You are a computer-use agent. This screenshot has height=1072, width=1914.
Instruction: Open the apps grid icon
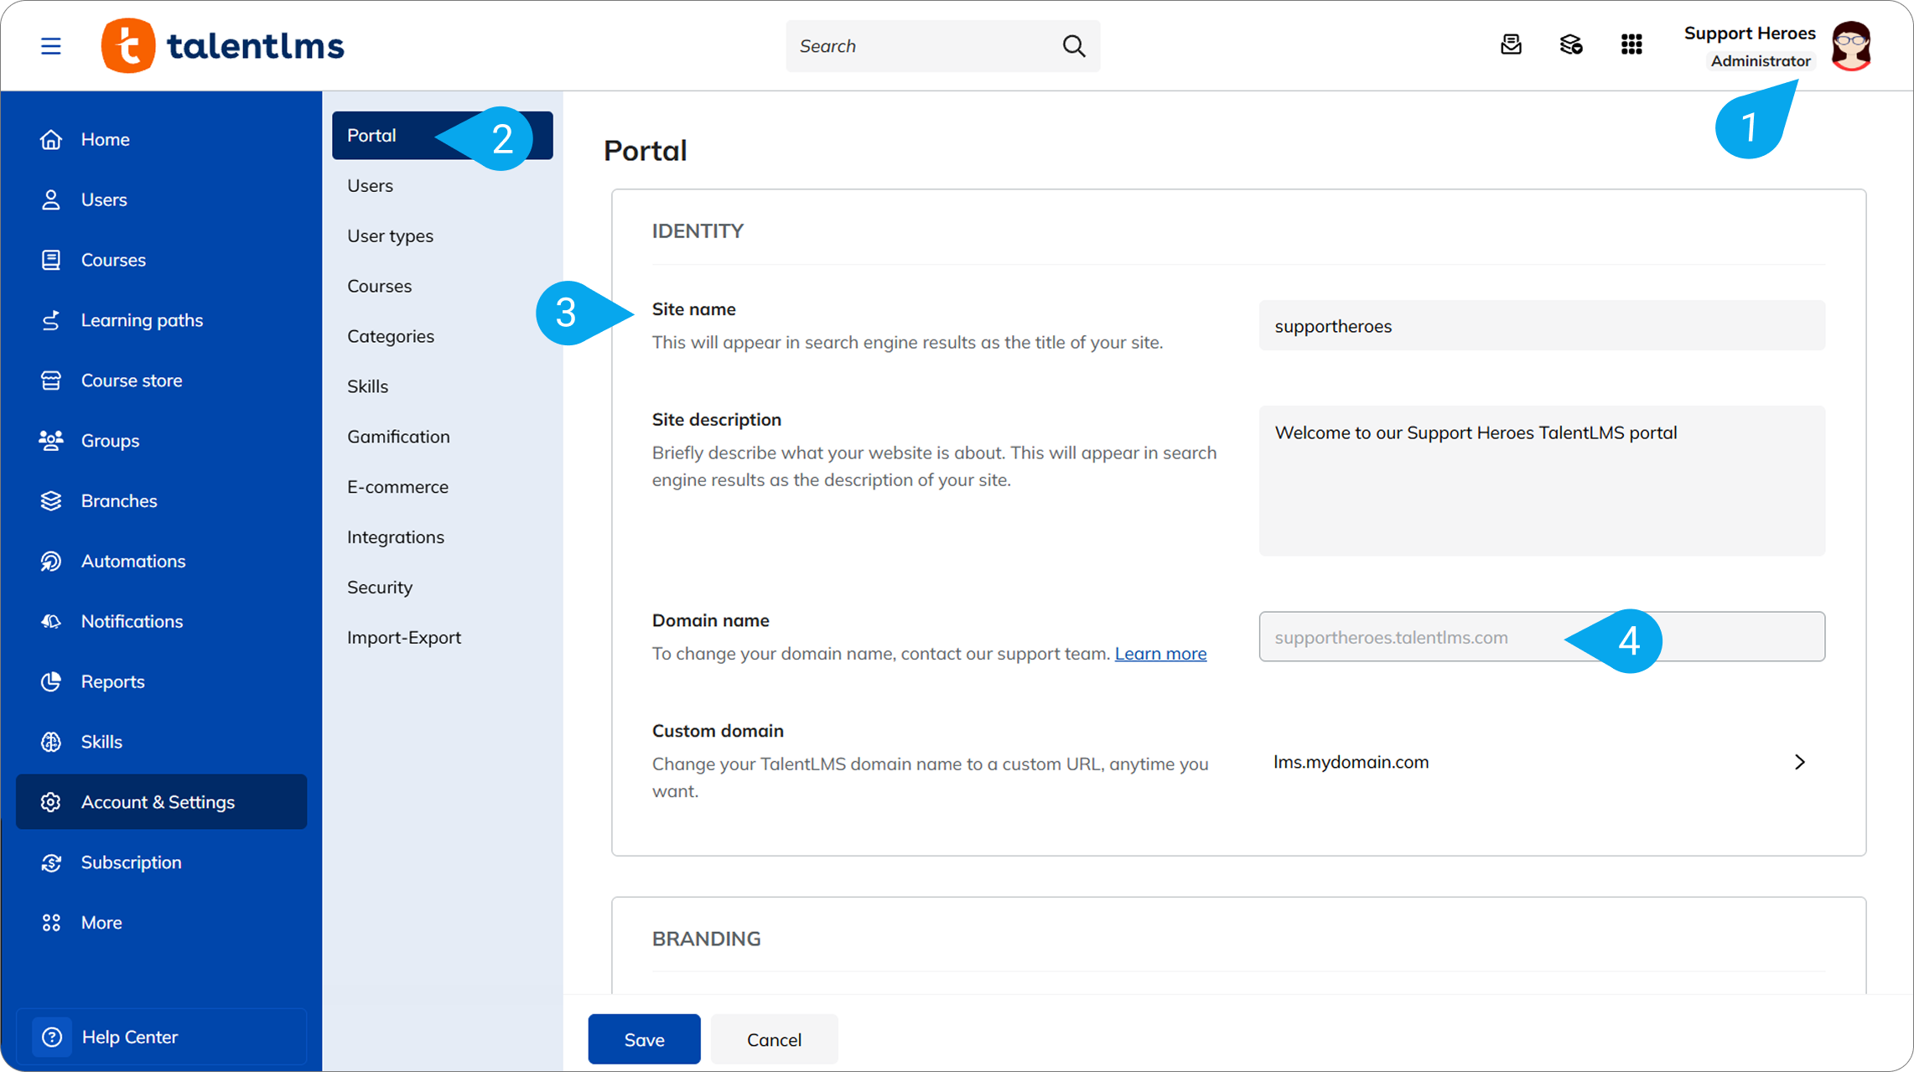[1631, 44]
